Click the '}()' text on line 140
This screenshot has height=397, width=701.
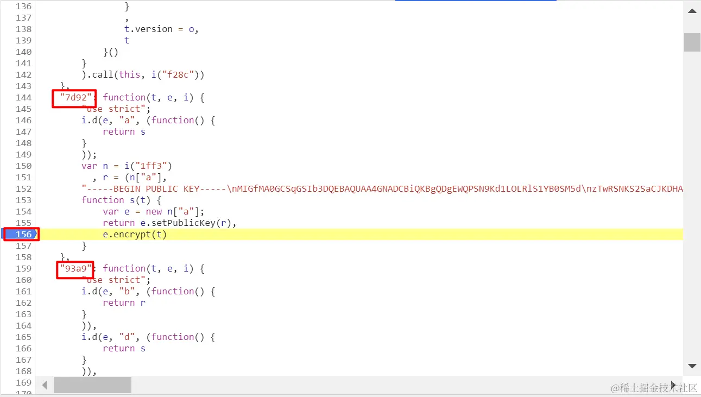point(111,52)
